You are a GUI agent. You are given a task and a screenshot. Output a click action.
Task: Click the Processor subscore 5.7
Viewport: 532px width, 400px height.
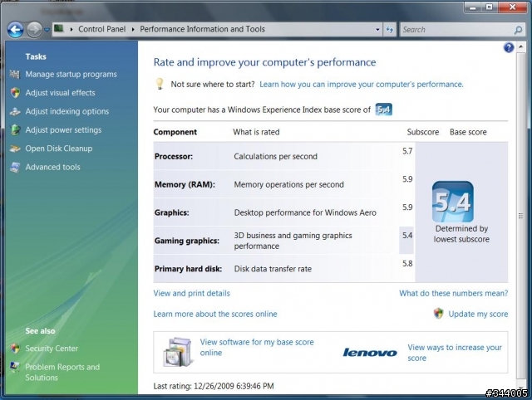[x=407, y=151]
